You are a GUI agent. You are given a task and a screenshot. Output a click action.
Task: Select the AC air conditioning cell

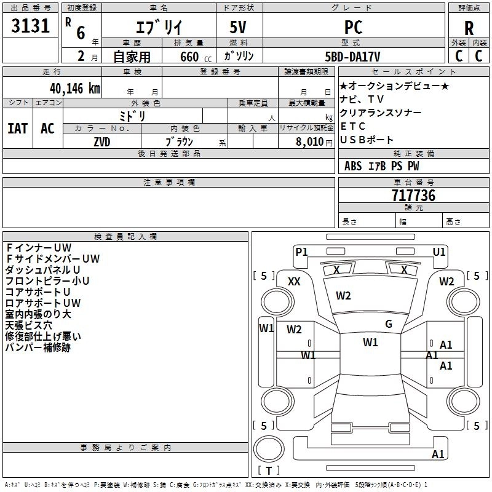click(x=47, y=129)
